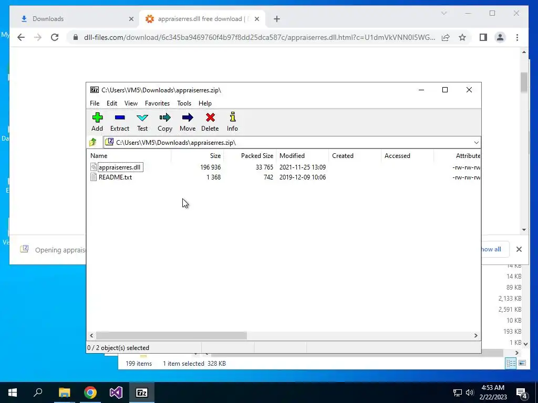Open the Windows Start menu
This screenshot has height=403, width=538.
(13, 393)
